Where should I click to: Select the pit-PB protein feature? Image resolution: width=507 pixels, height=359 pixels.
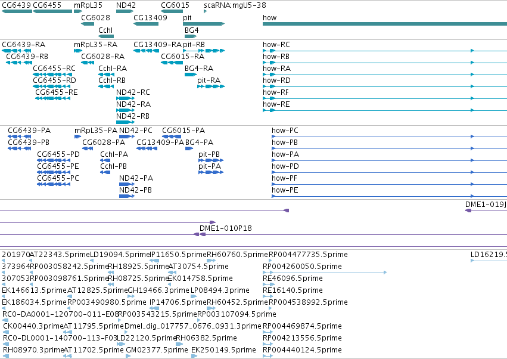[211, 160]
